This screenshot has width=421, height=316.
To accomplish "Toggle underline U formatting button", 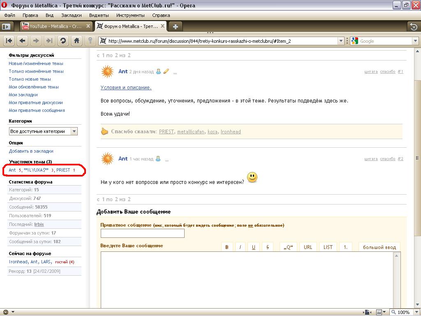I will (x=253, y=247).
